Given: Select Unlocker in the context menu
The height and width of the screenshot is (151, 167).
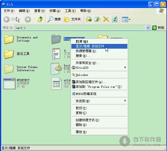Looking at the screenshot, I should pyautogui.click(x=82, y=75).
